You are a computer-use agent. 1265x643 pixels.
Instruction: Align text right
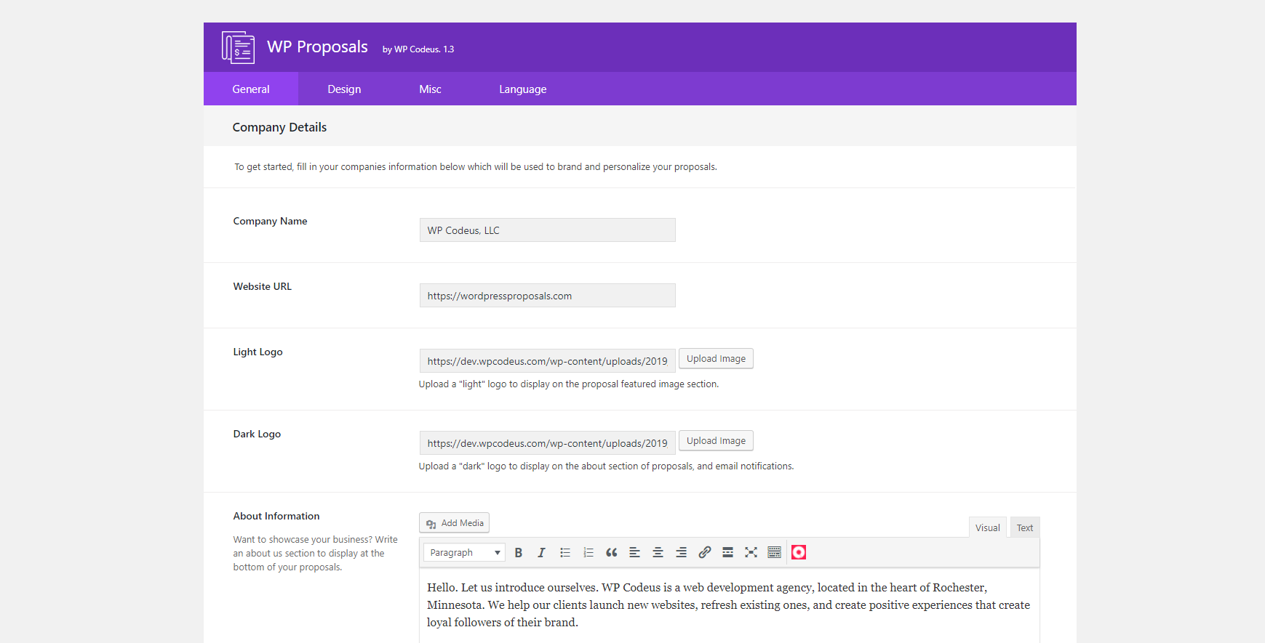pos(682,553)
